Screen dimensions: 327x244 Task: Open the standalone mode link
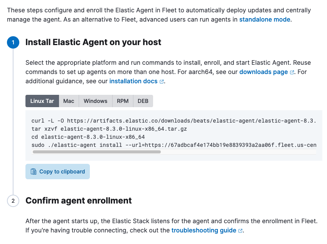265,19
